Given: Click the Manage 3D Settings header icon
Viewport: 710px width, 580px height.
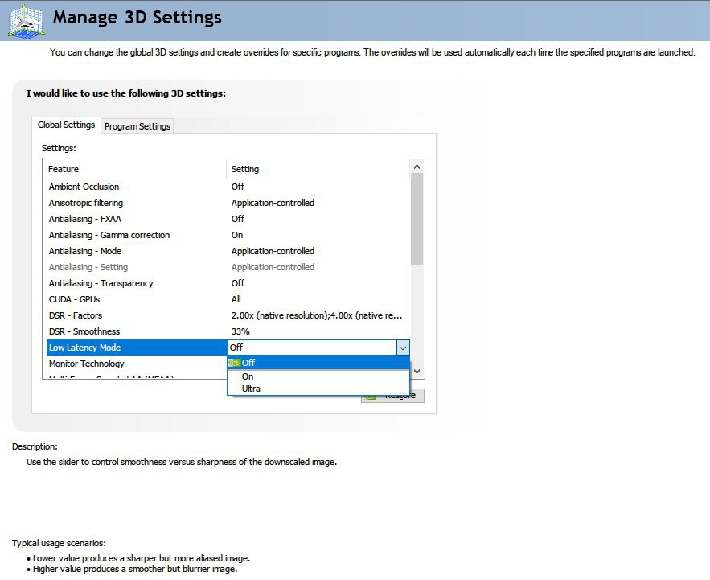Looking at the screenshot, I should coord(26,21).
